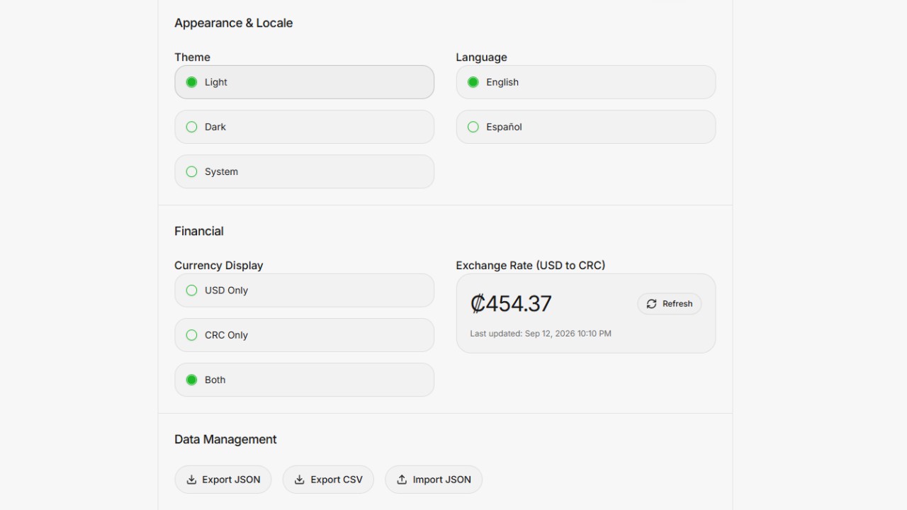This screenshot has width=907, height=510.
Task: Click the ₡454.37 exchange rate value
Action: [511, 304]
